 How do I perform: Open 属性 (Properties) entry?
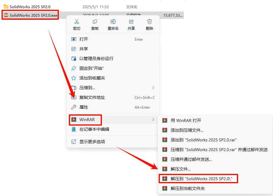point(113,107)
